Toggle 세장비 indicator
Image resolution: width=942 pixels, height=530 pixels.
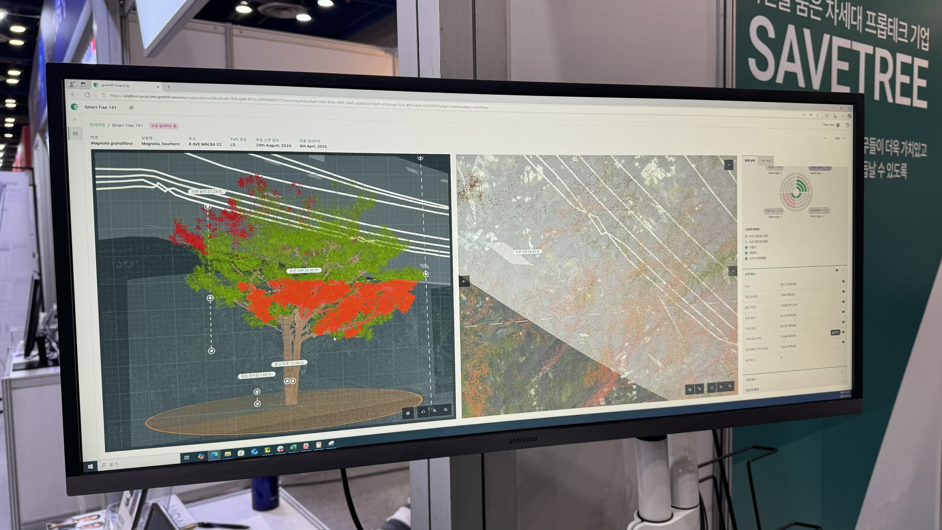pyautogui.click(x=746, y=253)
